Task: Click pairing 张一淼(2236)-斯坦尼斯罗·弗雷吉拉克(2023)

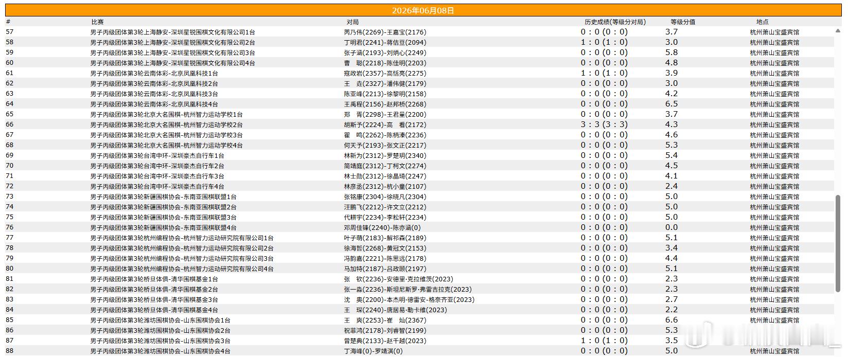Action: [408, 289]
